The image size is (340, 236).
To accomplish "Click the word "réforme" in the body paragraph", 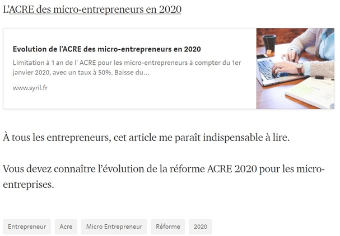I will click(185, 169).
